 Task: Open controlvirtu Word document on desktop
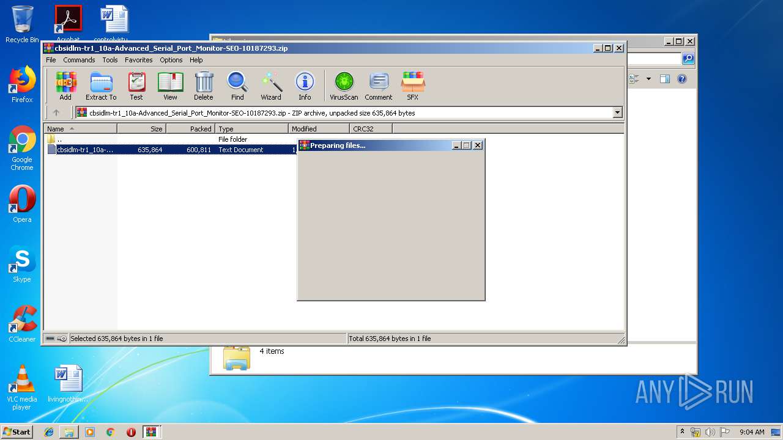click(x=114, y=24)
